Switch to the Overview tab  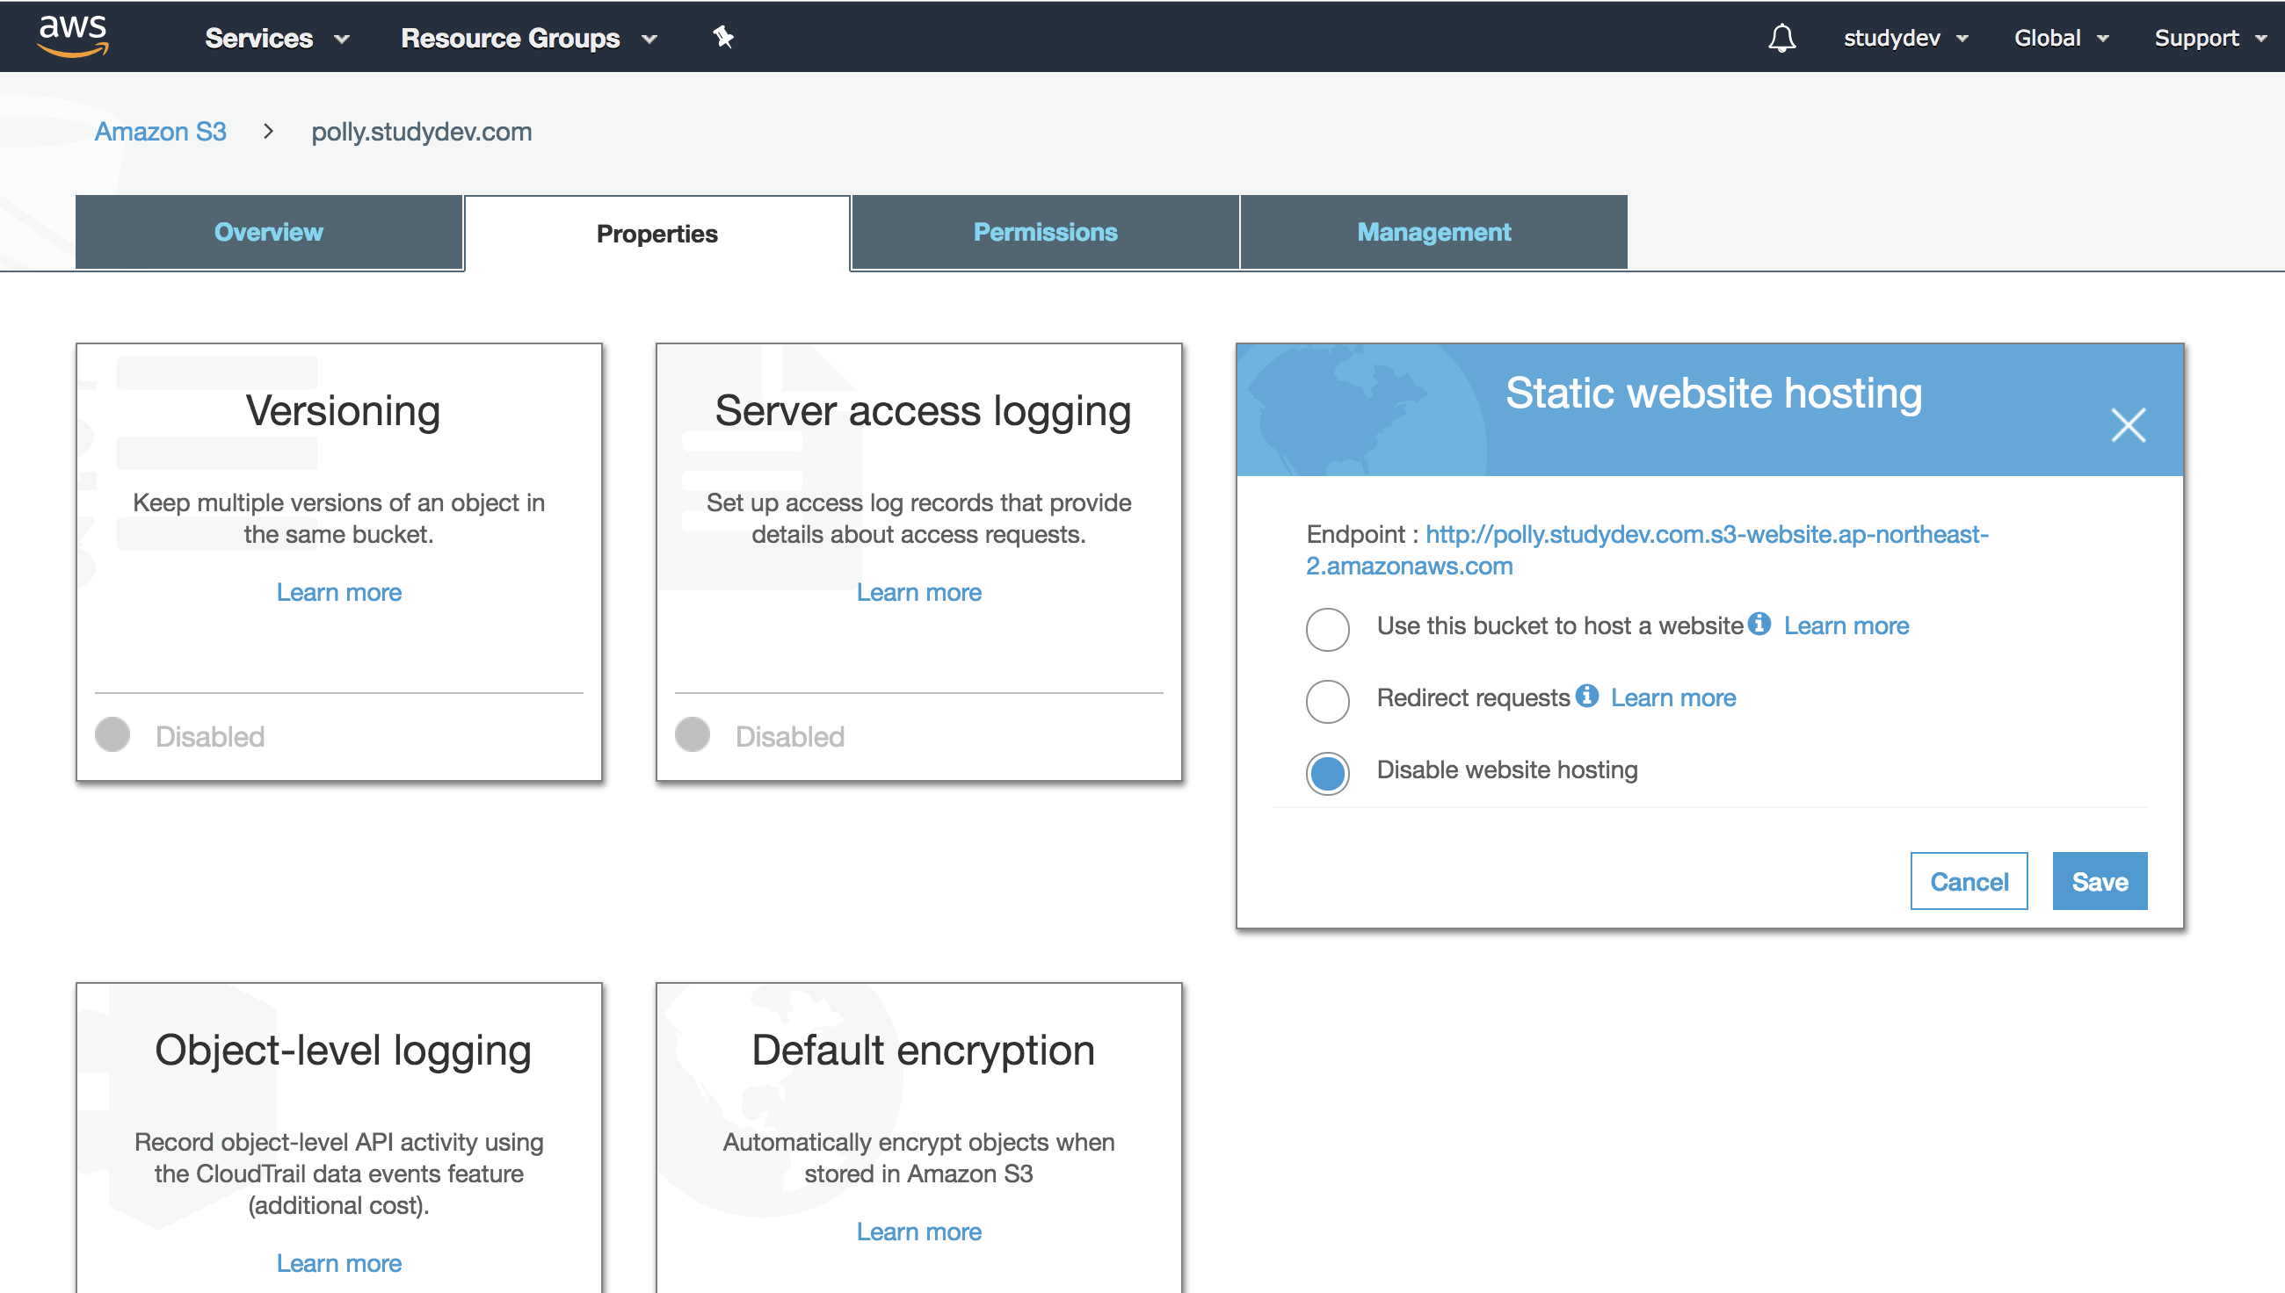(268, 232)
